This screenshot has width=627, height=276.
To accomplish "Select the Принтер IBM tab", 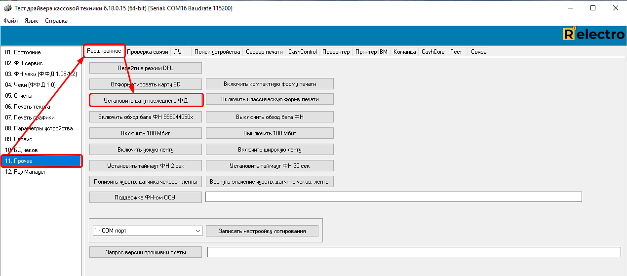I will pyautogui.click(x=371, y=52).
